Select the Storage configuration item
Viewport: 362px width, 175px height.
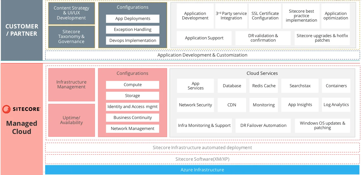point(133,96)
